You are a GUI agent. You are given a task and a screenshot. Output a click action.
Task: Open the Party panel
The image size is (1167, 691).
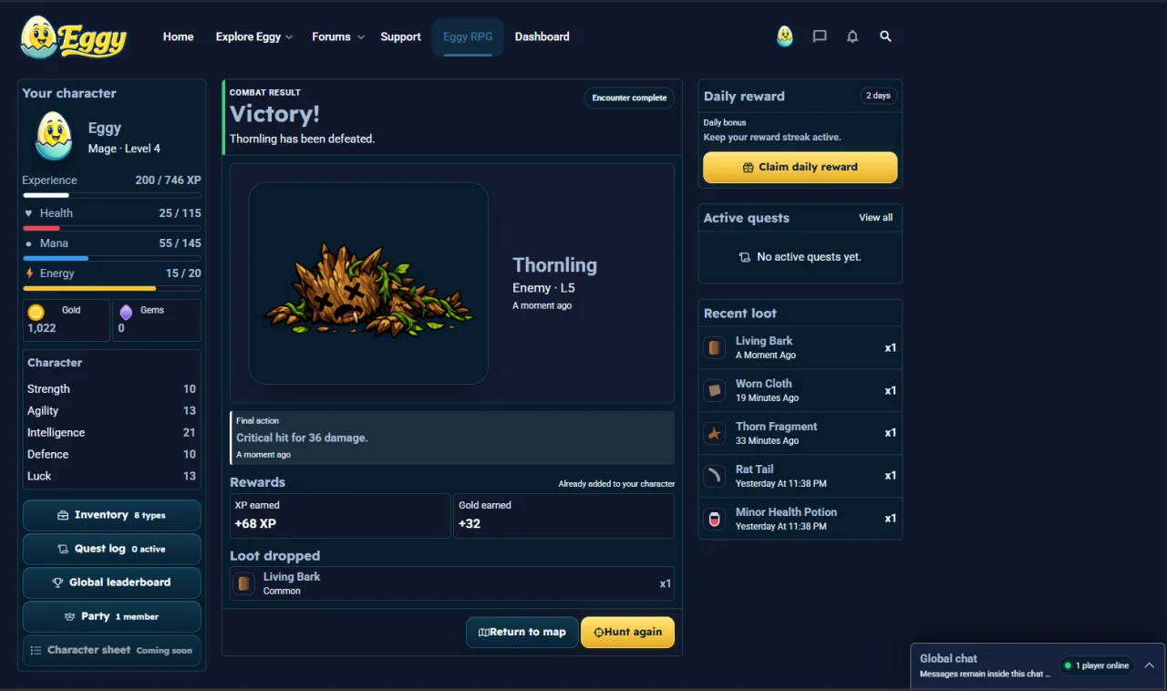[111, 616]
